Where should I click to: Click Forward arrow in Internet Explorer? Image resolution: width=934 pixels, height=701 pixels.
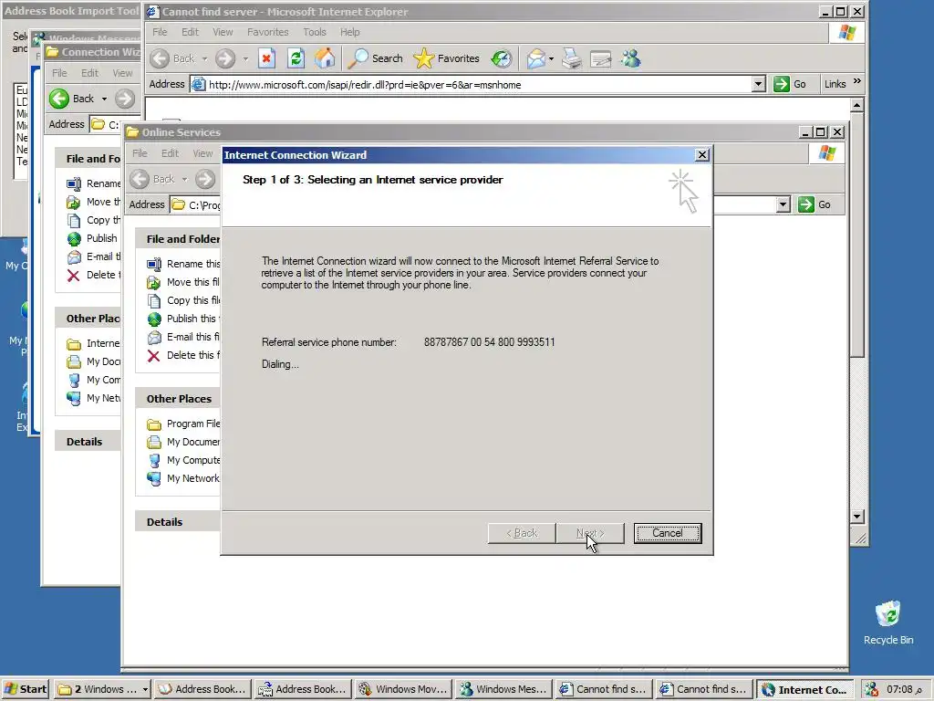point(224,58)
